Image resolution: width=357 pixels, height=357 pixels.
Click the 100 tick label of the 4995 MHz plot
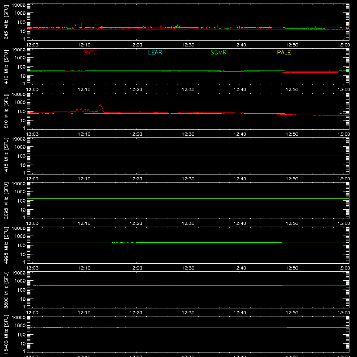(21, 245)
